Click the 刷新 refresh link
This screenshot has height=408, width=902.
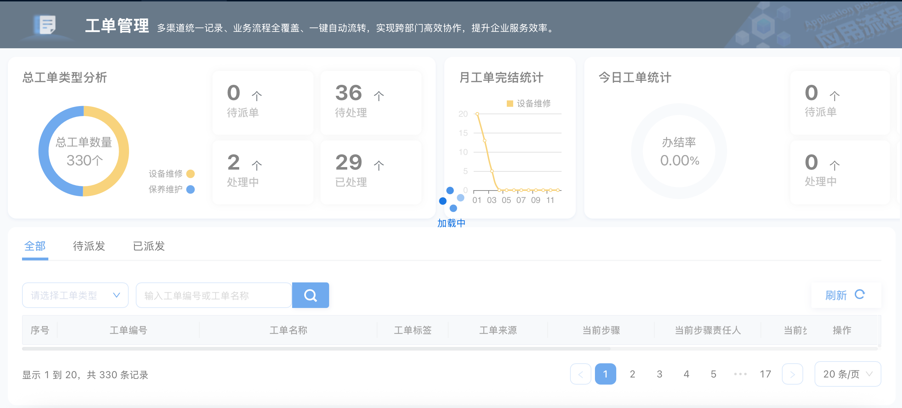(836, 295)
